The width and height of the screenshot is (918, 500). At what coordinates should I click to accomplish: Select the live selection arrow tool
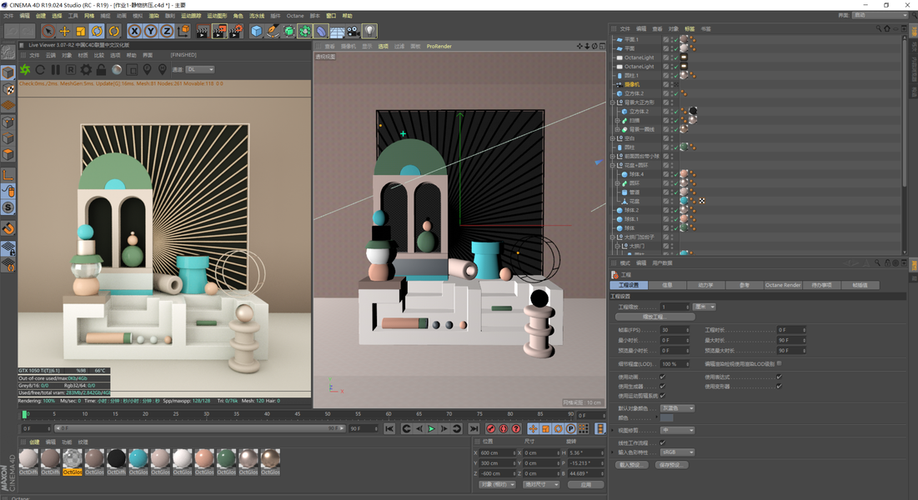pos(48,31)
